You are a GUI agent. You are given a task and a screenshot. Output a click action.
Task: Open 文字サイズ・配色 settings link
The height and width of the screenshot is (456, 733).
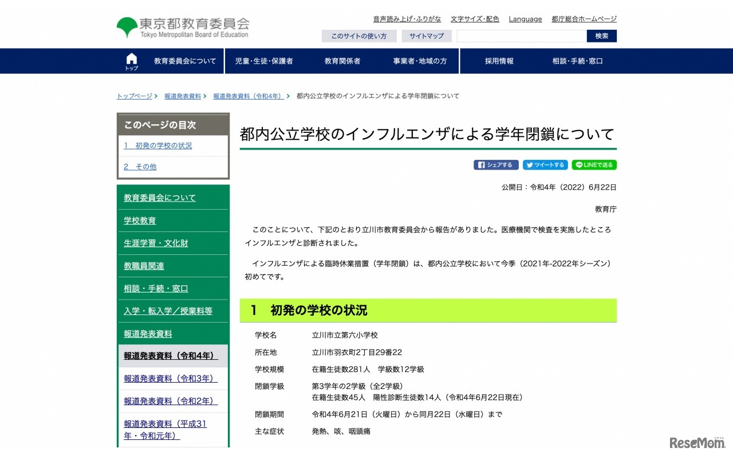coord(475,19)
